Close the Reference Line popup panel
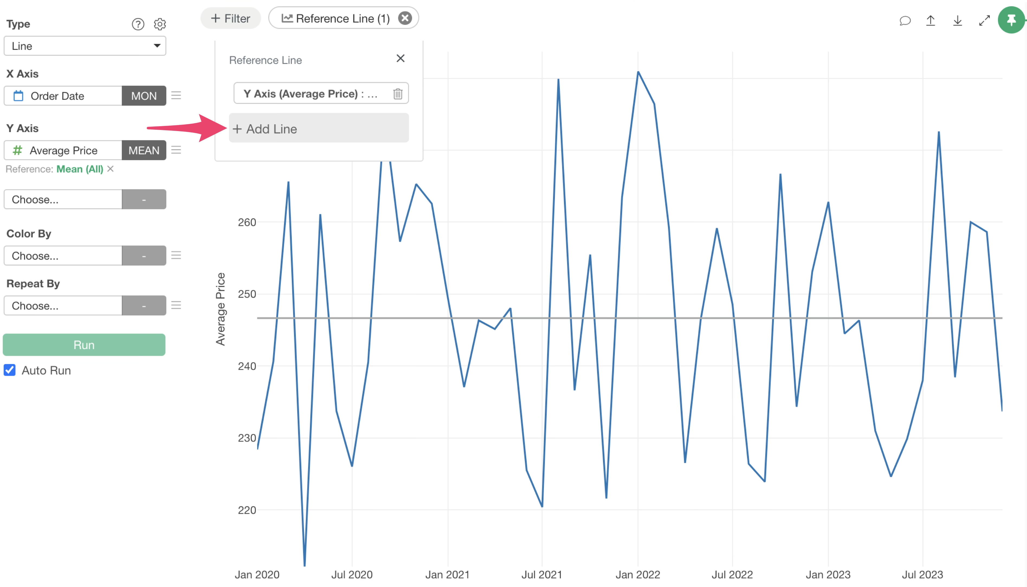 (x=400, y=59)
